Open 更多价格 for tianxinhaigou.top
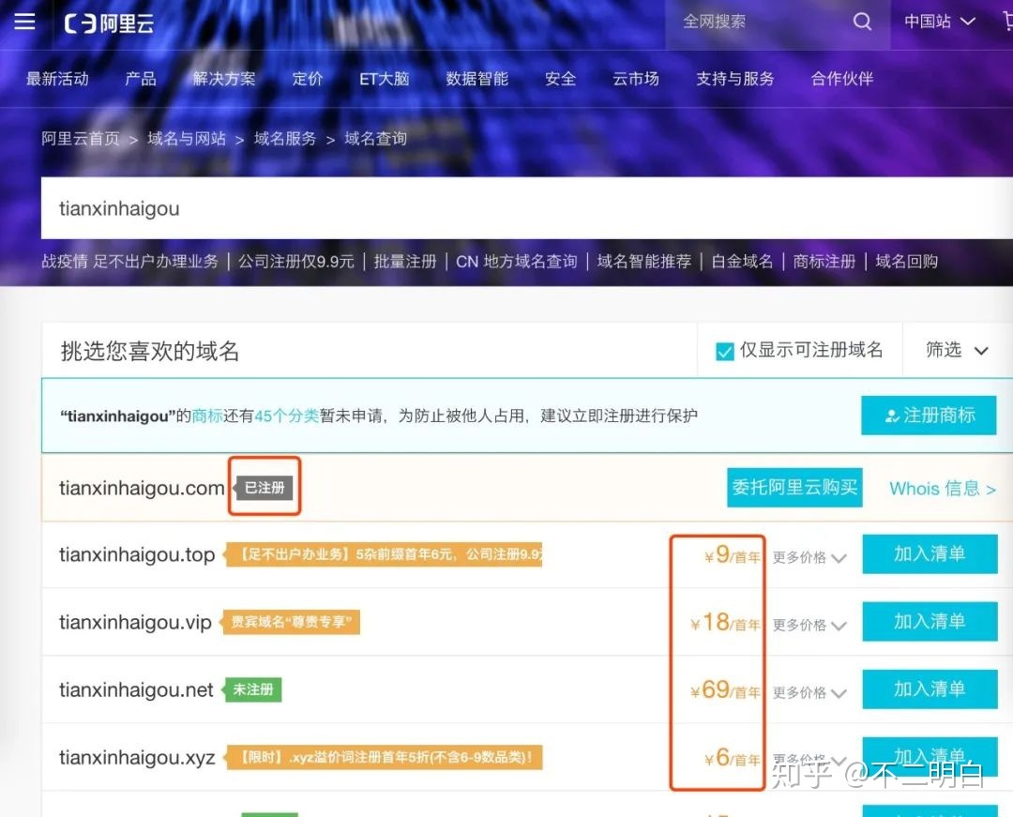1013x817 pixels. point(808,556)
